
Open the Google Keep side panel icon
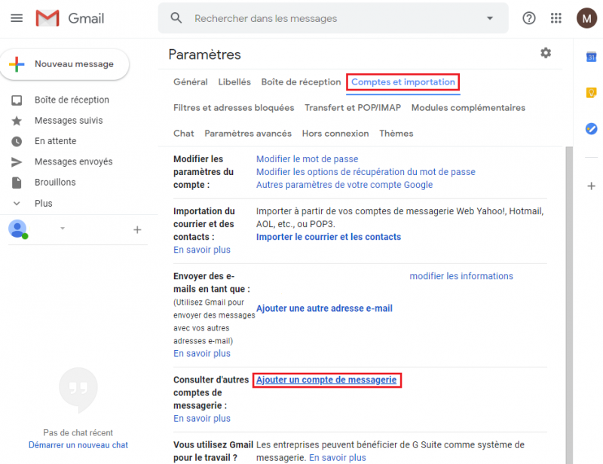[592, 93]
